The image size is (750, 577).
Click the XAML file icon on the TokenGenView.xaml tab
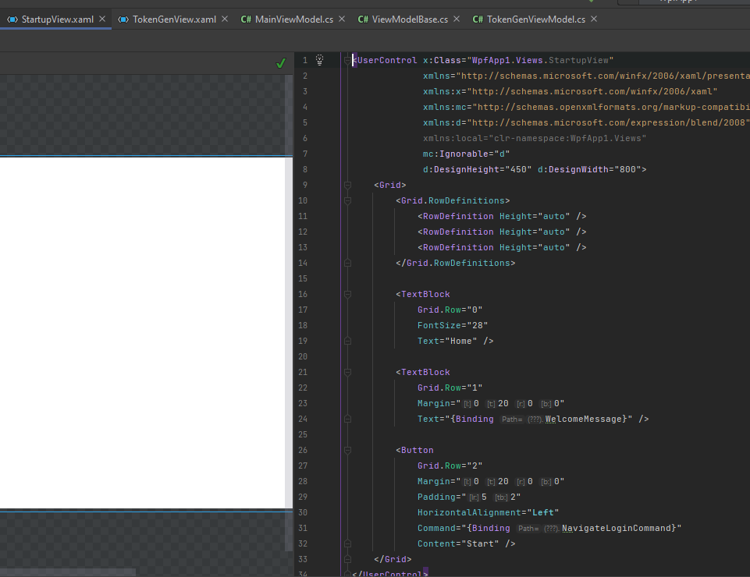123,19
